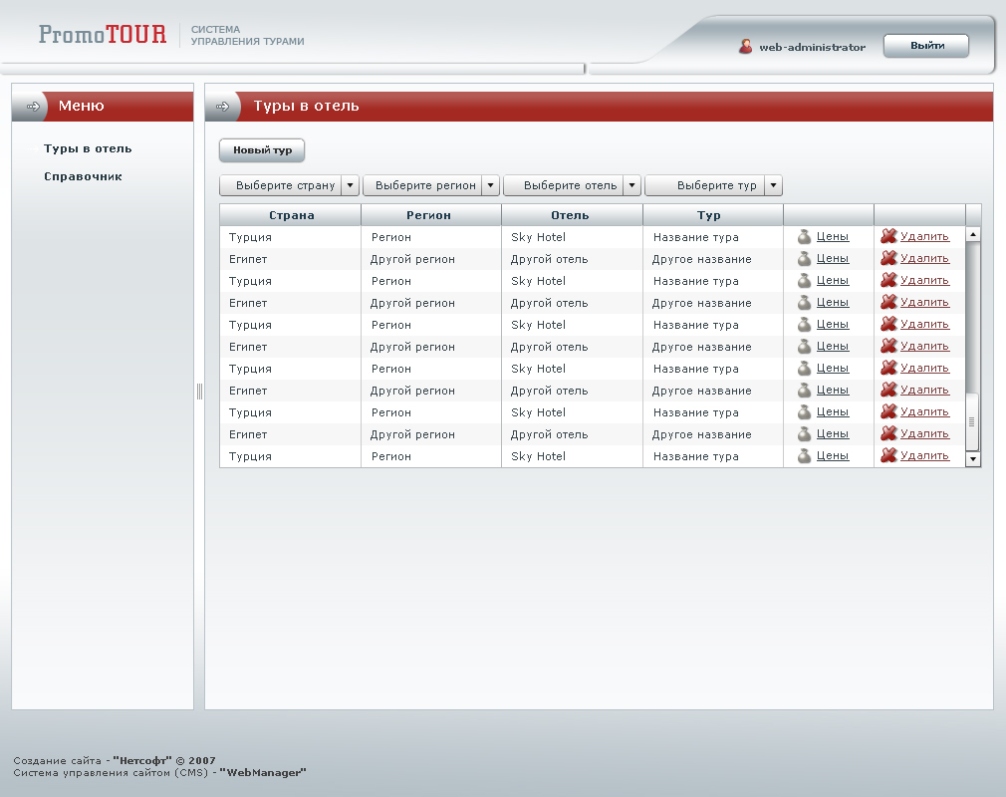Screen dimensions: 1006x797
Task: Open Туры в отель in the side menu
Action: click(x=88, y=148)
